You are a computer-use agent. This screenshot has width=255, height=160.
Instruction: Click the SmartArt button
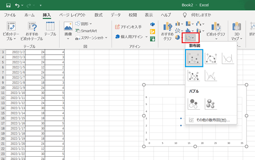coord(86,31)
